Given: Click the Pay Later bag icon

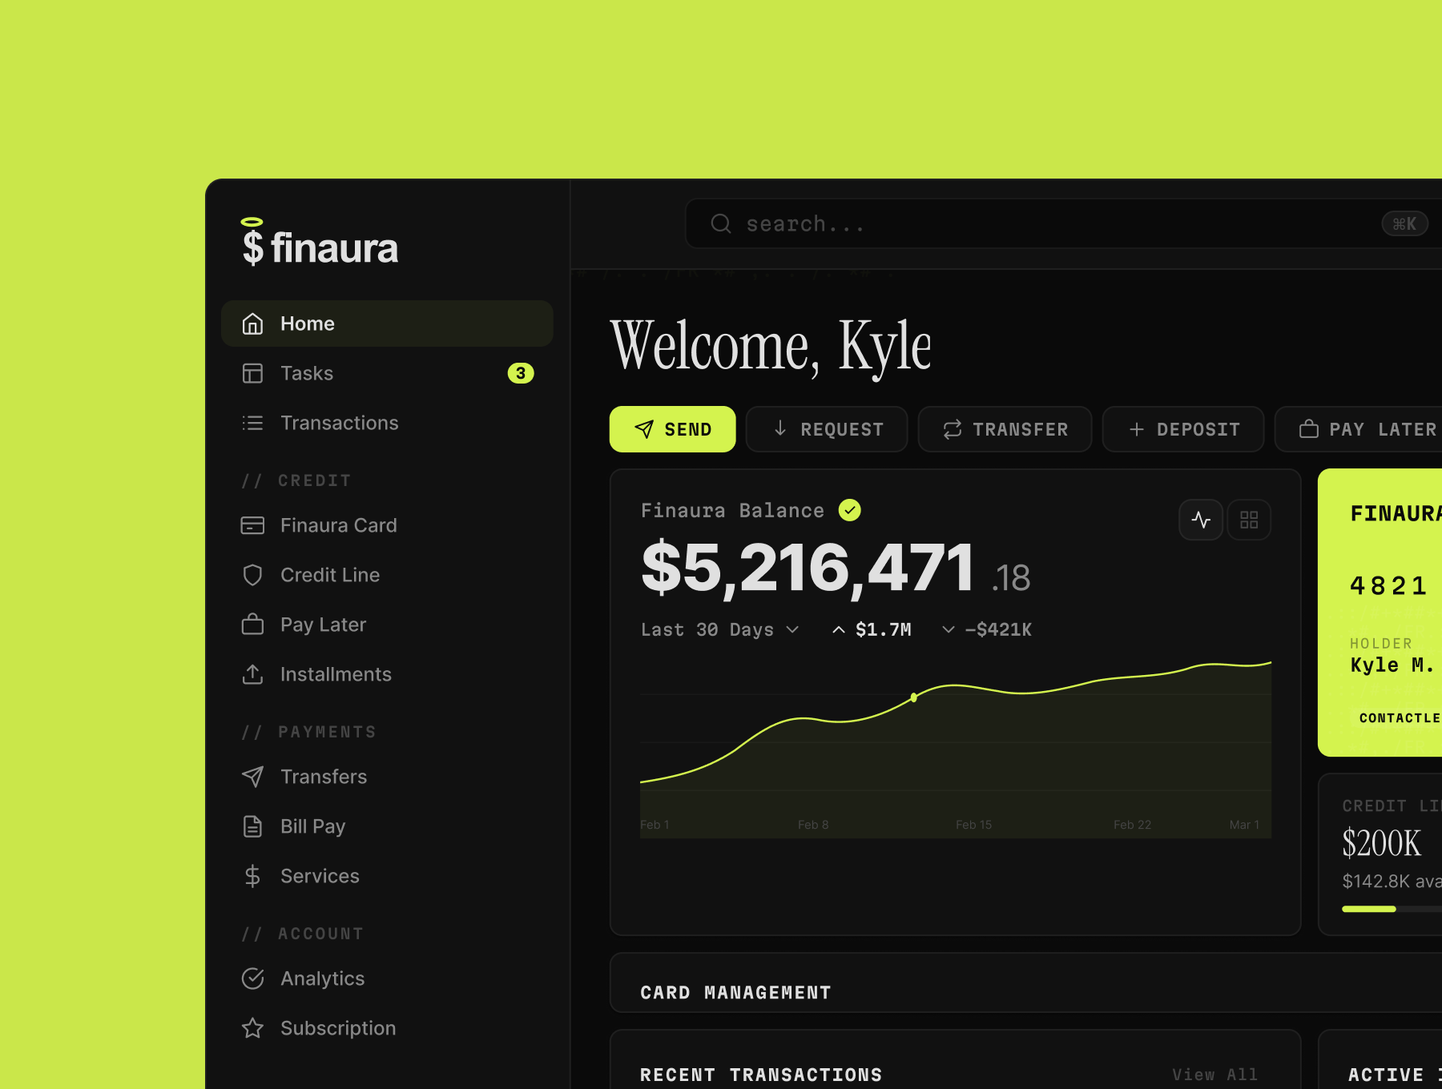Looking at the screenshot, I should point(252,625).
